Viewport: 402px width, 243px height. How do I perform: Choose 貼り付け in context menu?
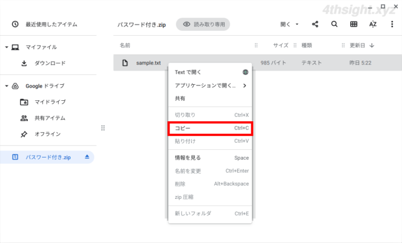[x=210, y=141]
